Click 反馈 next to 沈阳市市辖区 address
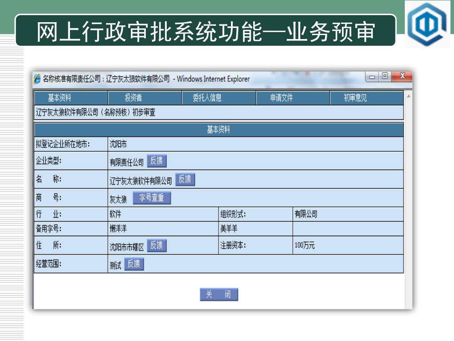The image size is (454, 341). (157, 245)
